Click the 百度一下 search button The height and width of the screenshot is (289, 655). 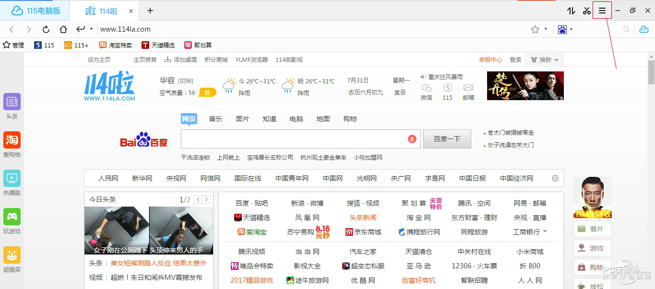(447, 139)
